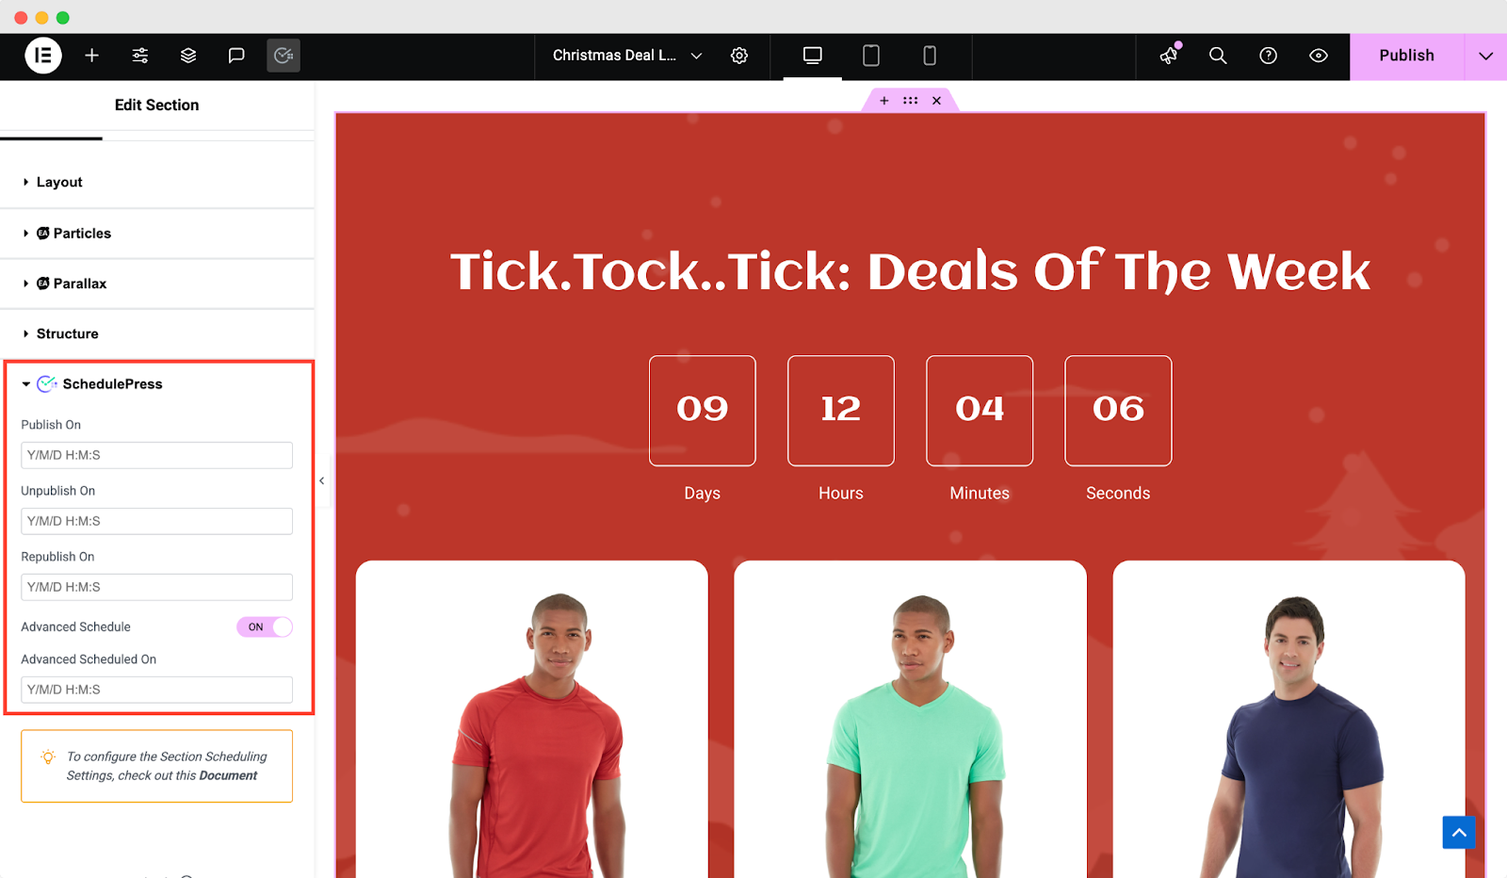
Task: Open page settings gear icon
Action: click(739, 56)
